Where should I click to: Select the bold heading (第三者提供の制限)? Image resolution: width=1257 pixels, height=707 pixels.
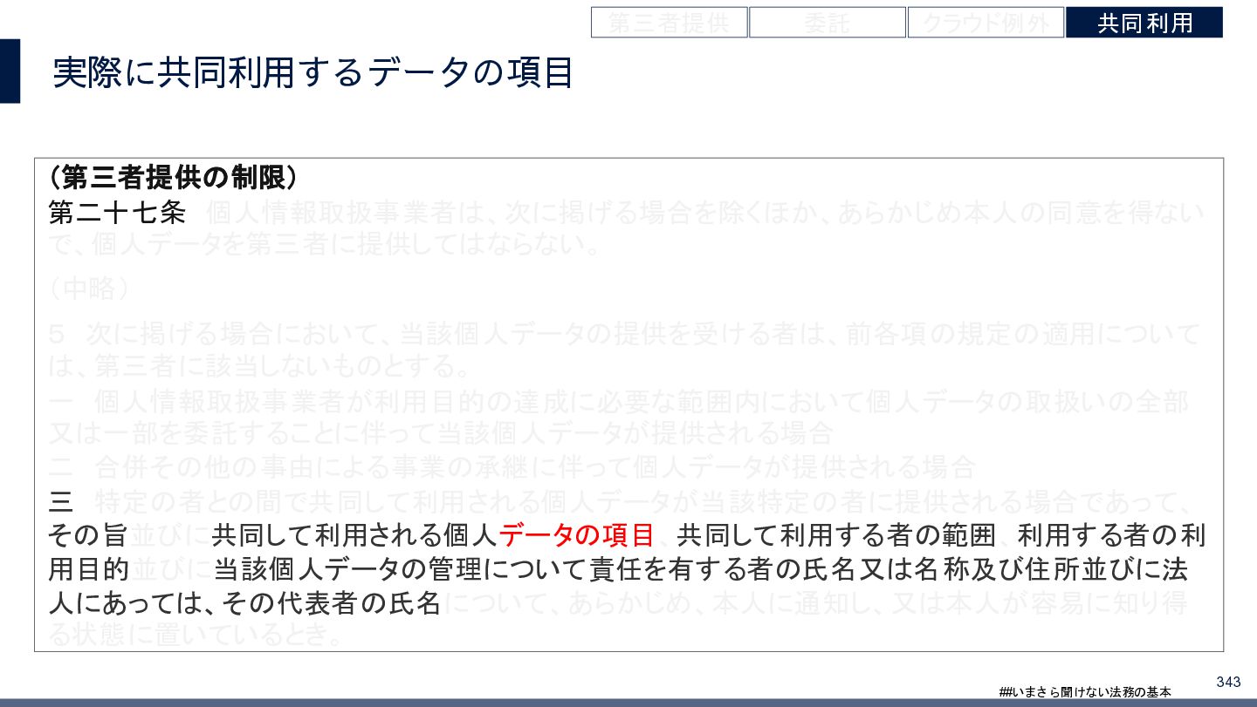tap(173, 177)
